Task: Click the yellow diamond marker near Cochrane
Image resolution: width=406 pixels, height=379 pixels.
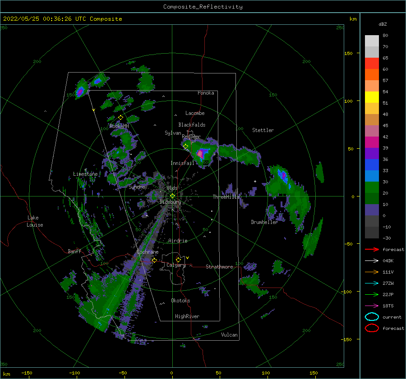Action: point(154,260)
